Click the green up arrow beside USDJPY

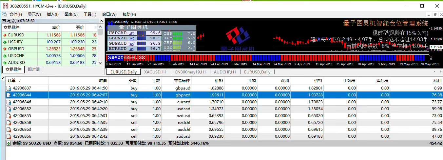5,42
